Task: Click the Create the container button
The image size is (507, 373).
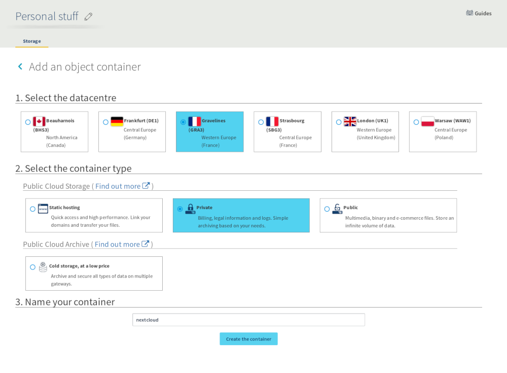Action: pyautogui.click(x=248, y=338)
